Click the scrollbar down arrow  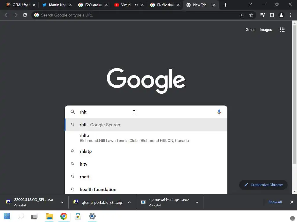tap(294, 191)
